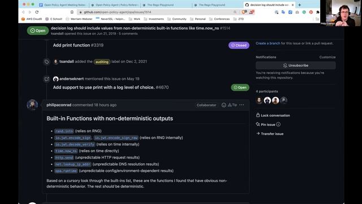Click the green Open badge on issue #4670
Screen dimensions: 362x204
[x=240, y=87]
